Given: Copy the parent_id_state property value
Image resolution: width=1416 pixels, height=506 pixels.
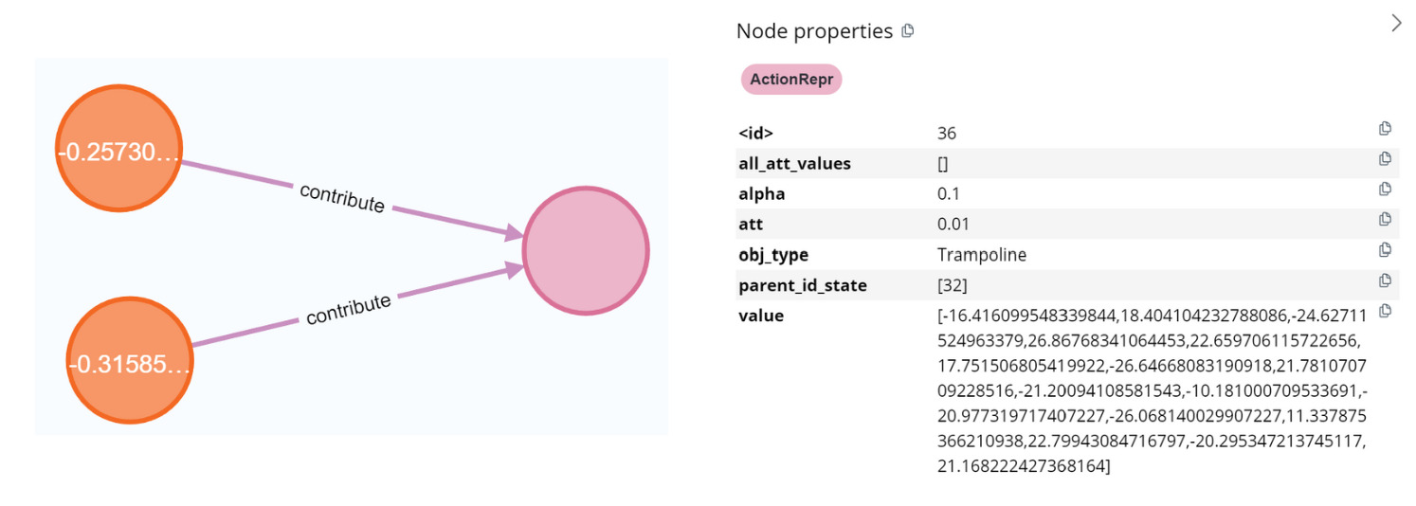Looking at the screenshot, I should 1385,280.
